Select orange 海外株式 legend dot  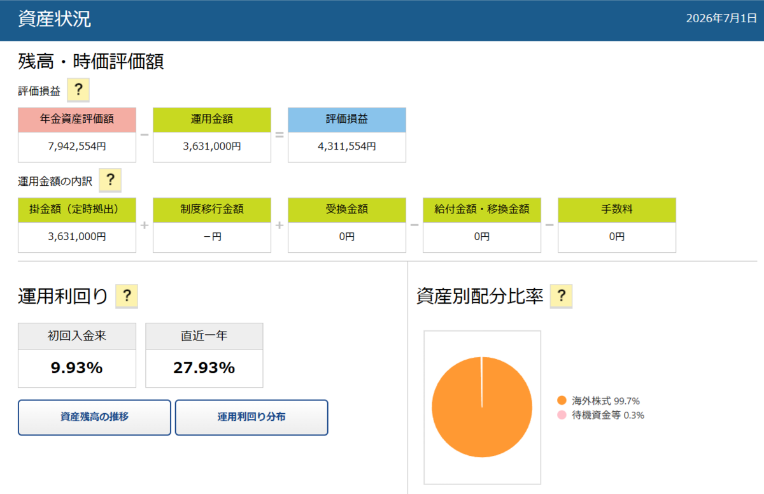562,400
